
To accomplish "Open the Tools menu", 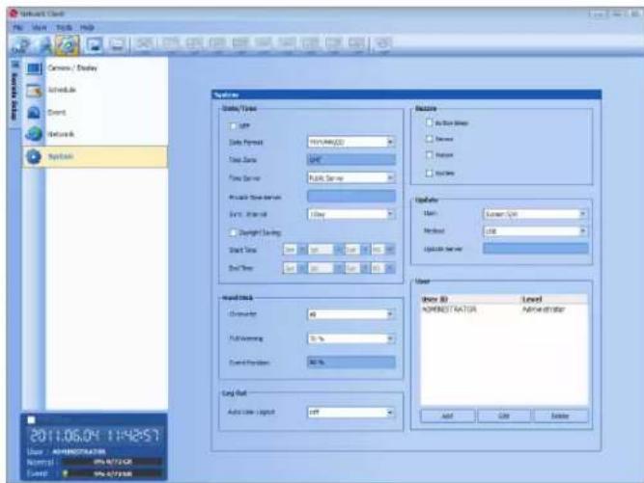I will point(64,27).
